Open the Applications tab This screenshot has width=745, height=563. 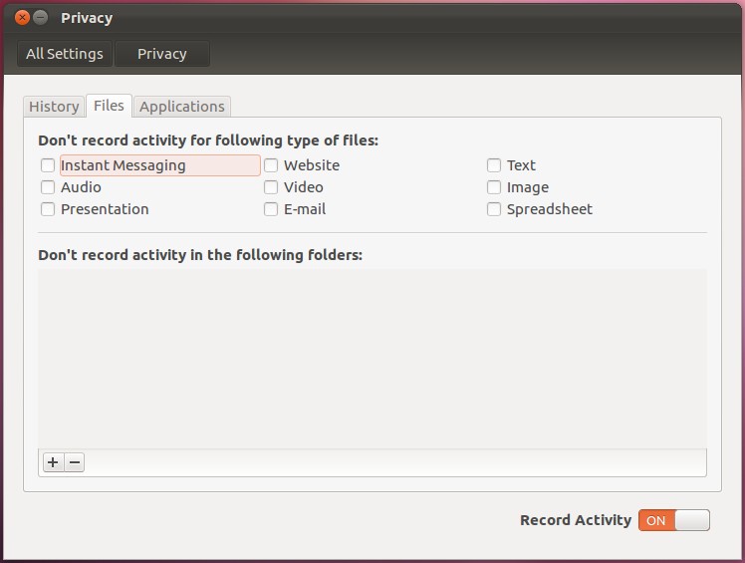pyautogui.click(x=182, y=107)
